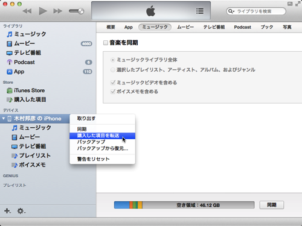Collapse the iPhone device disclosure triangle
This screenshot has height=226, width=302.
click(x=4, y=118)
